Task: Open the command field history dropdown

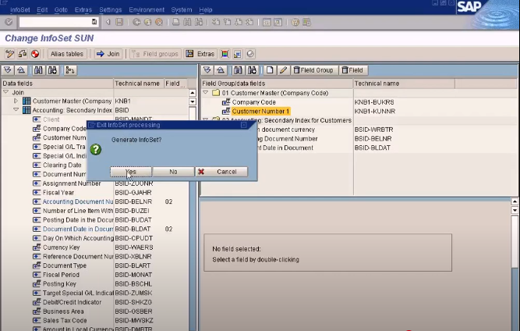Action: [x=94, y=22]
